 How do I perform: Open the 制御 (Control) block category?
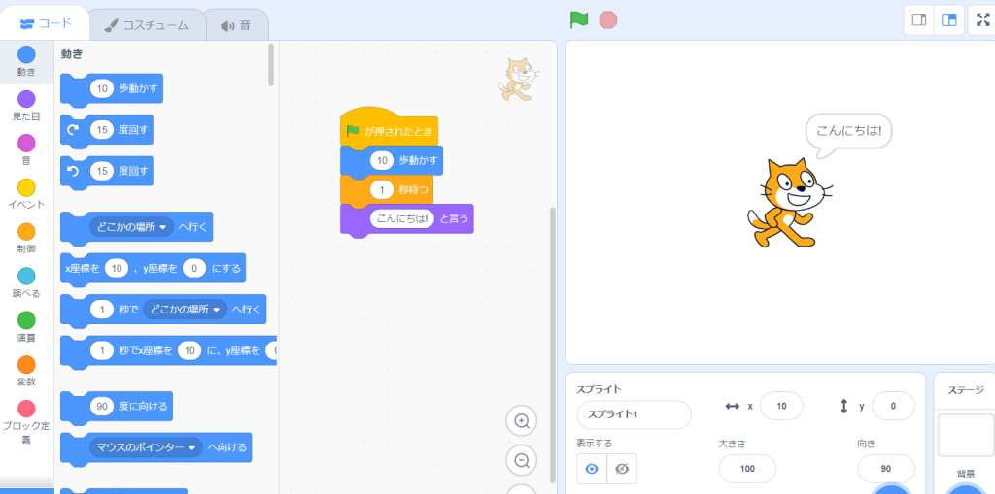pyautogui.click(x=26, y=238)
